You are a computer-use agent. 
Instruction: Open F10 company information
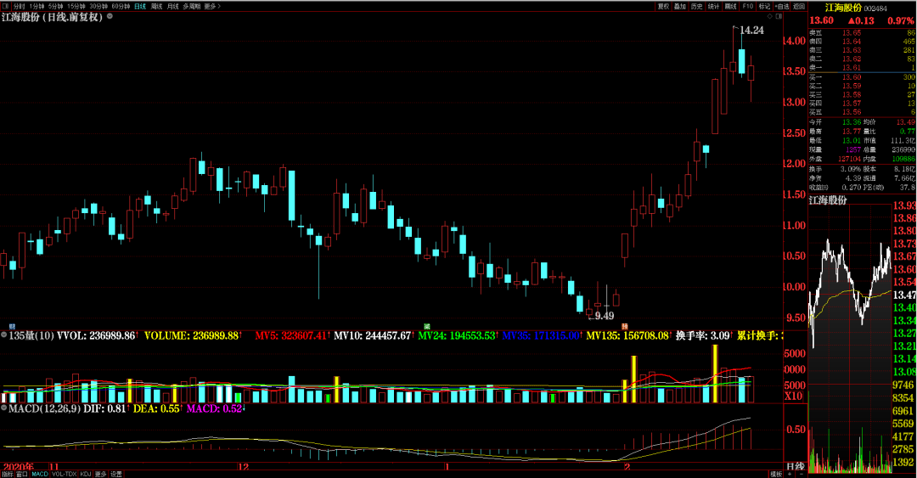pos(747,7)
